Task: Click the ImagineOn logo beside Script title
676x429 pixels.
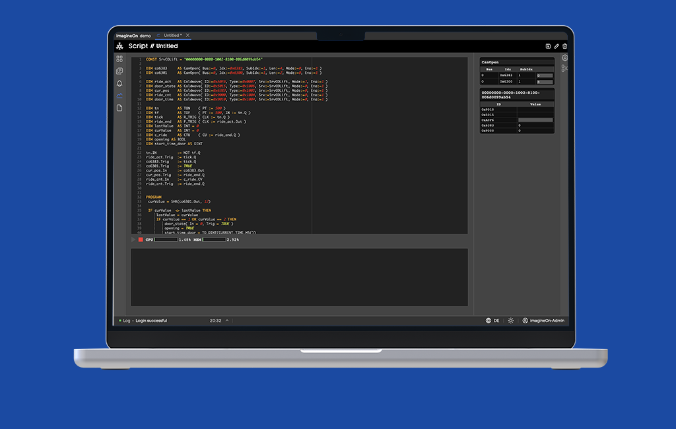Action: pos(119,46)
